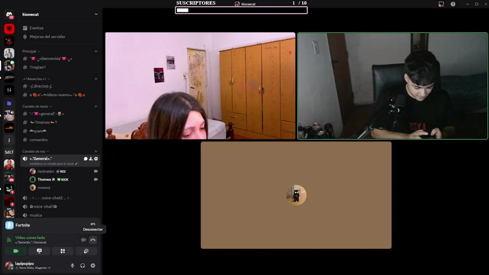
Task: Click the Fortnite activity icon
Action: (x=10, y=225)
